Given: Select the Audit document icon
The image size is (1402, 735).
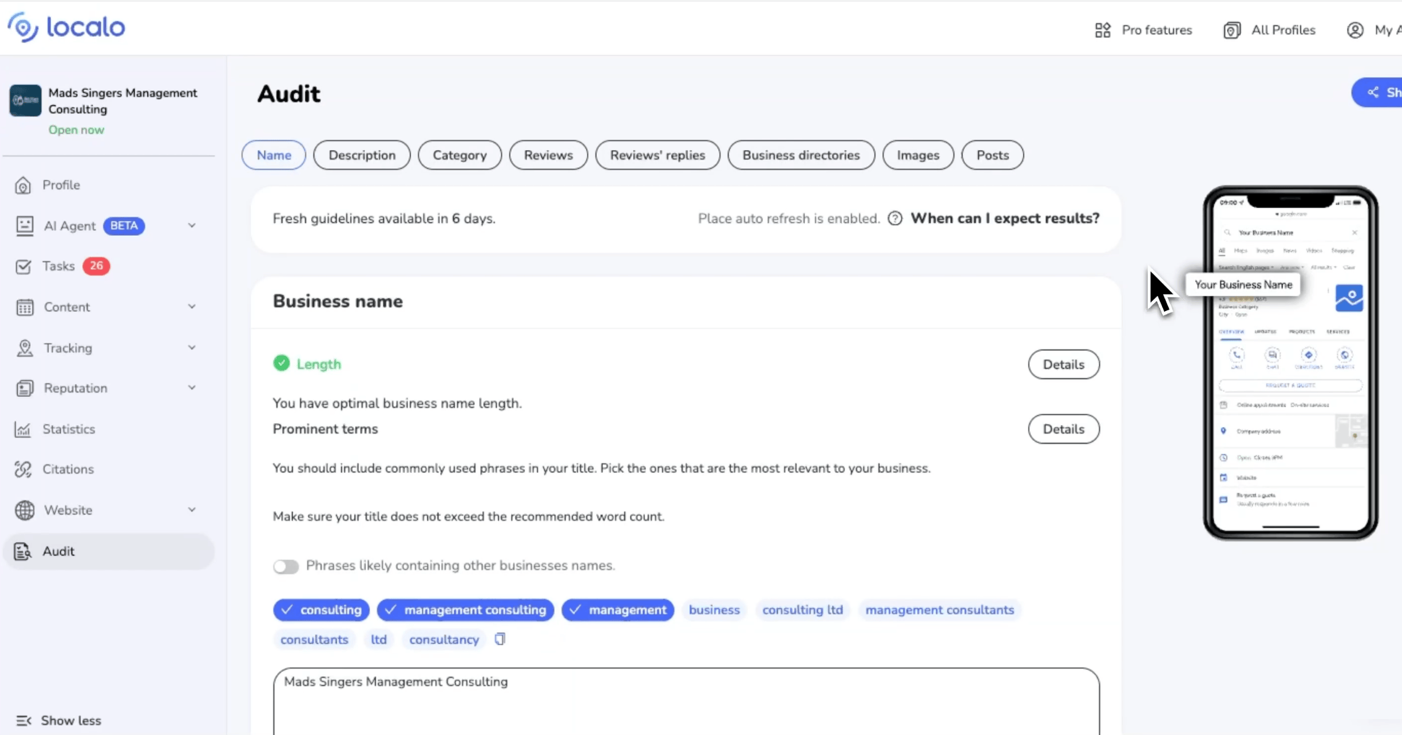Looking at the screenshot, I should click(23, 551).
